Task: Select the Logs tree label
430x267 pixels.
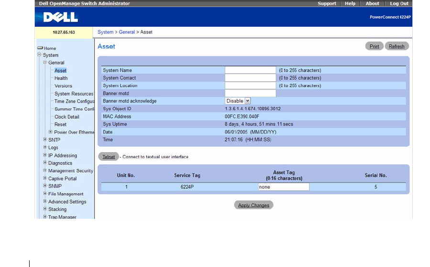Action: [53, 147]
